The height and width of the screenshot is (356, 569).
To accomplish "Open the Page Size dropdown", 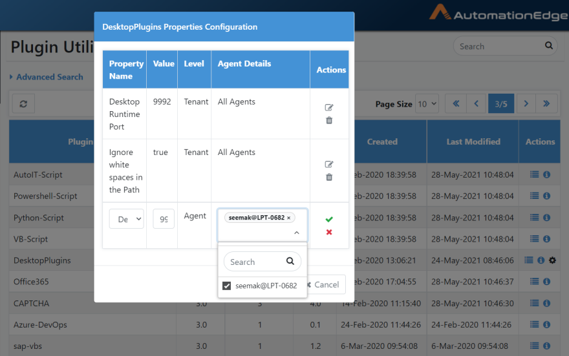I will 427,103.
